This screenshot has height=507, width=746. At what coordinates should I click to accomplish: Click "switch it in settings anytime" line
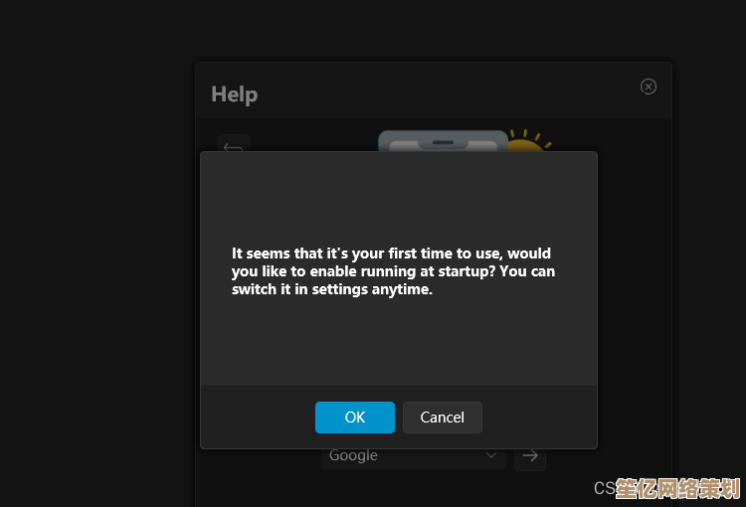(332, 290)
